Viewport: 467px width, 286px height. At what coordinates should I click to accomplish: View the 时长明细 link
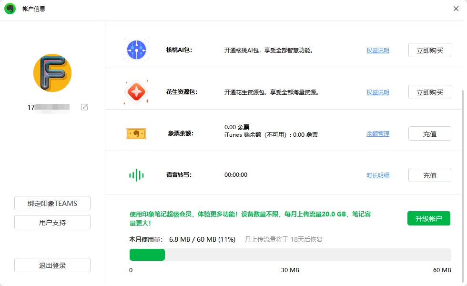coord(377,175)
